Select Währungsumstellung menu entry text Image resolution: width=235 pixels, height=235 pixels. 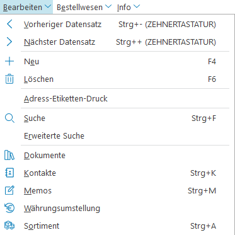[x=62, y=209]
